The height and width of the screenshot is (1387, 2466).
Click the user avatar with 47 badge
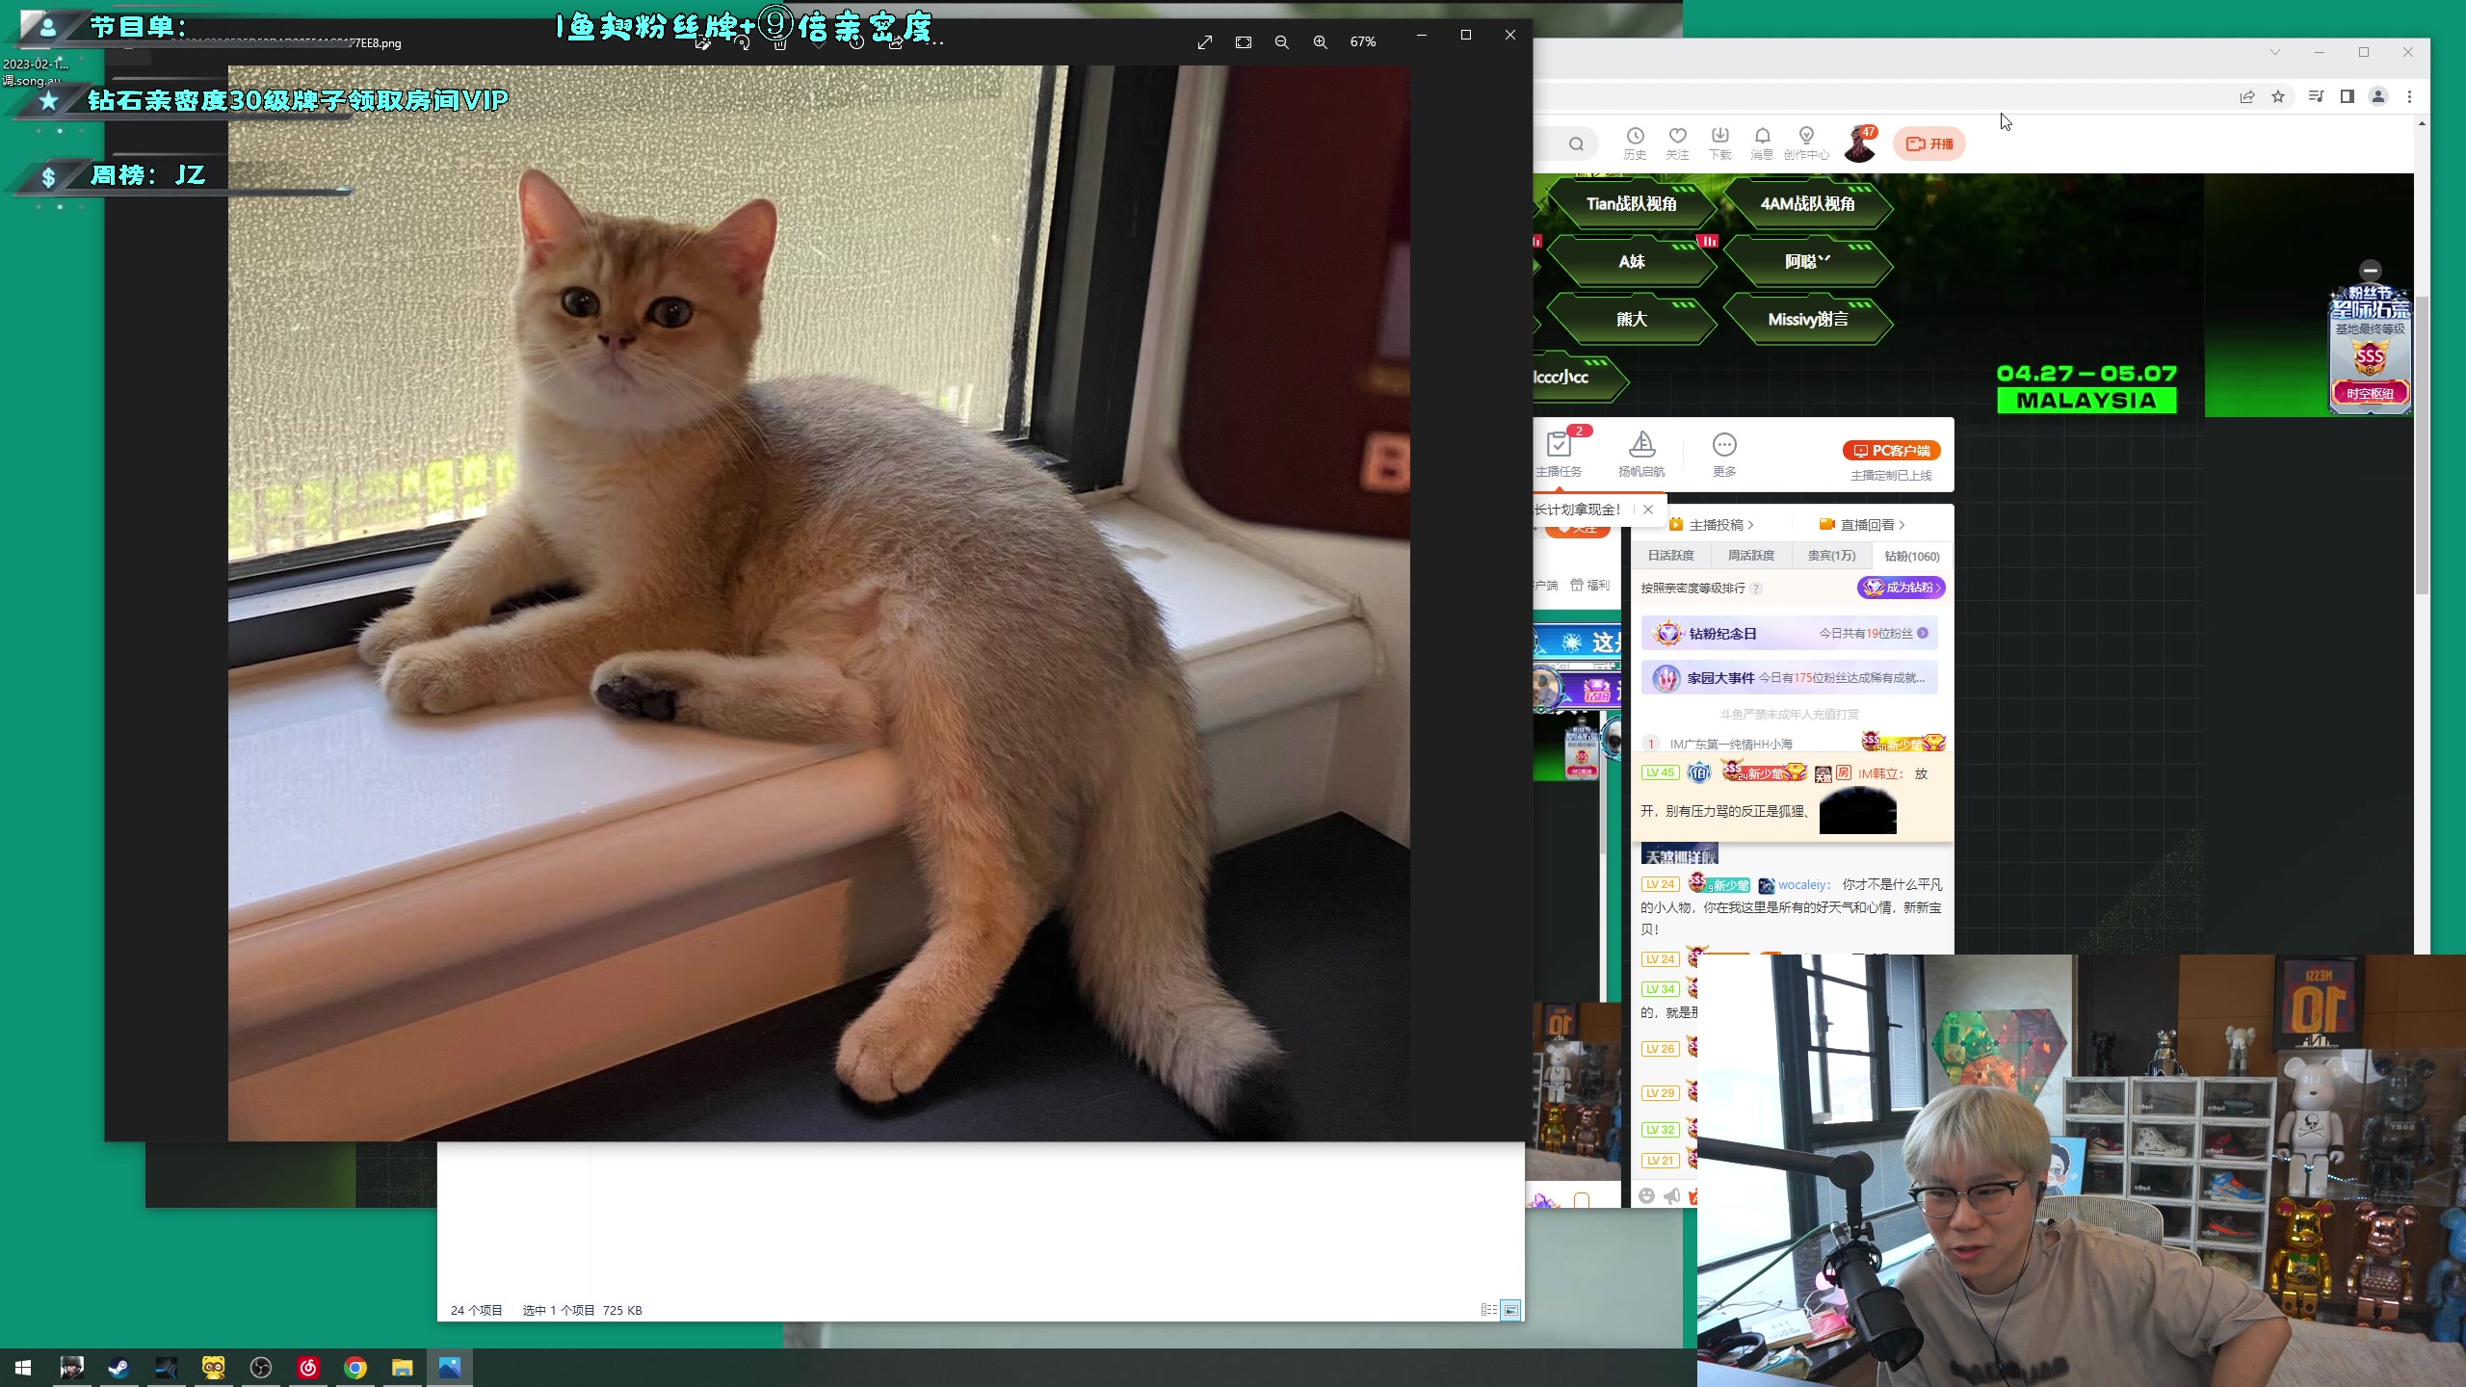coord(1860,144)
